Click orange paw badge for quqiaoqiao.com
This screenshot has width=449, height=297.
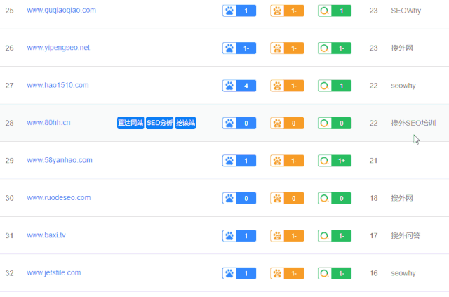[287, 11]
